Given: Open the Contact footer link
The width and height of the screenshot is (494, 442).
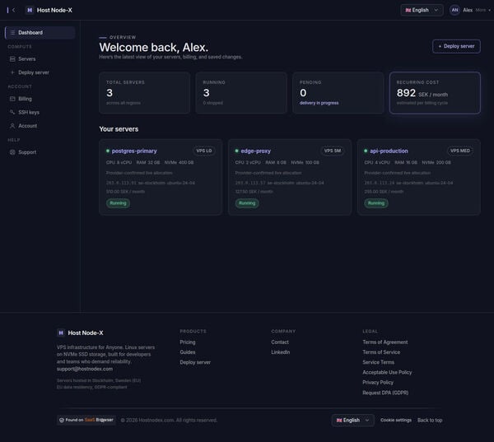Looking at the screenshot, I should click(x=280, y=342).
